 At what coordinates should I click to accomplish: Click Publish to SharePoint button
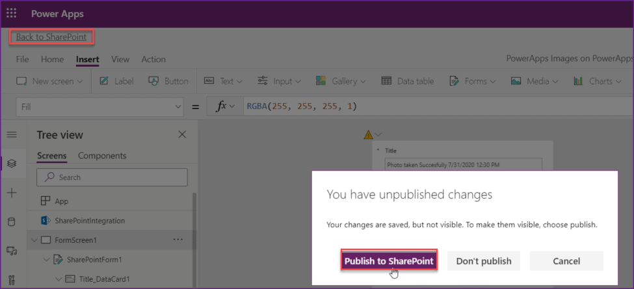click(389, 261)
